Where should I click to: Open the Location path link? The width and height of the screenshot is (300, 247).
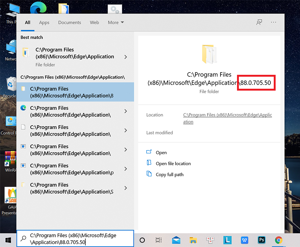tap(228, 118)
